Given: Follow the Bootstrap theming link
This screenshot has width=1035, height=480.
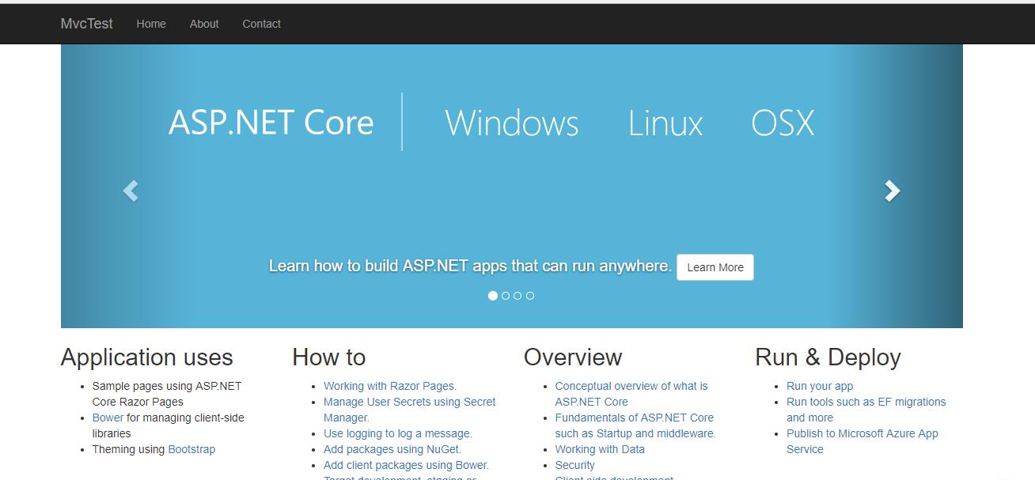Looking at the screenshot, I should coord(191,449).
